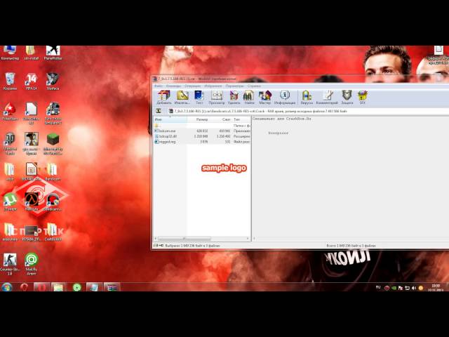This screenshot has height=337, width=449.
Task: Open the Файл menu in WinRAR
Action: 159,86
